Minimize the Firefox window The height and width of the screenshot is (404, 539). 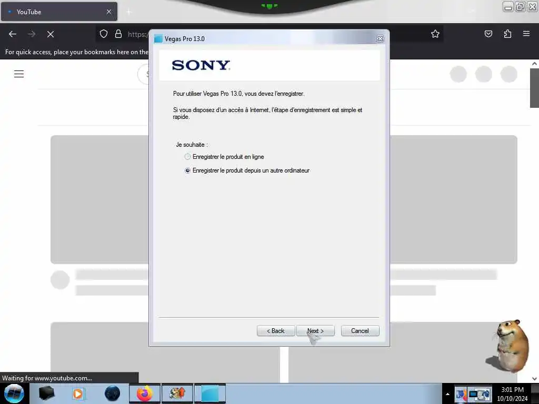click(x=508, y=7)
